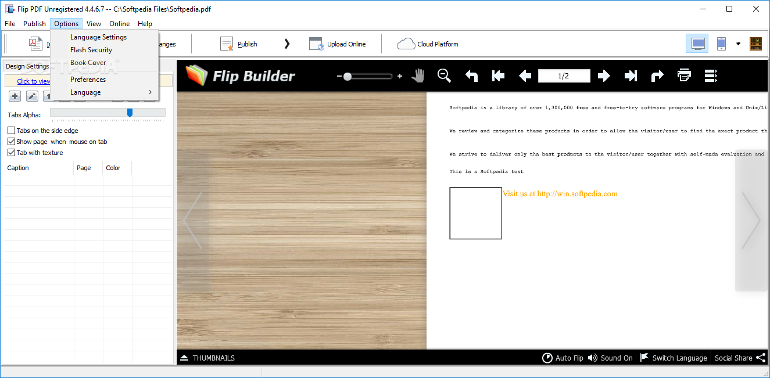Click the zoom out magnifier icon
Viewport: 770px width, 378px height.
(x=444, y=75)
